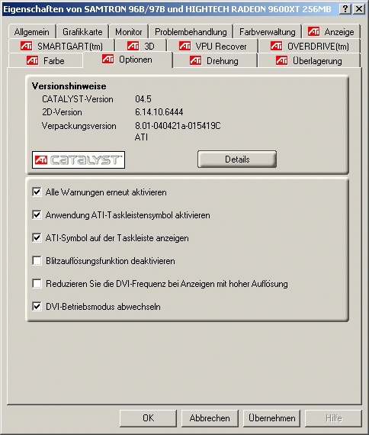Switch to the SMARTGART(tm) tab

coord(62,46)
